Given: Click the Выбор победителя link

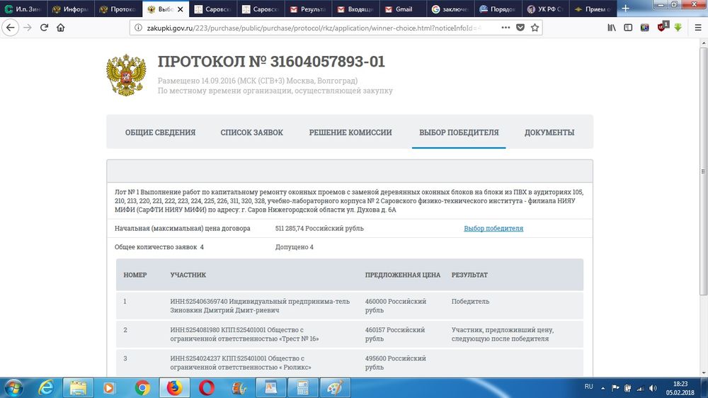Looking at the screenshot, I should pyautogui.click(x=493, y=229).
